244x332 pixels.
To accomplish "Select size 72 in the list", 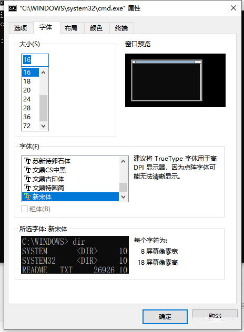I will (x=30, y=126).
